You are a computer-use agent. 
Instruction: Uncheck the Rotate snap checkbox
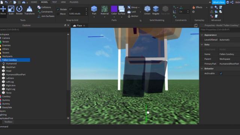click(58, 9)
